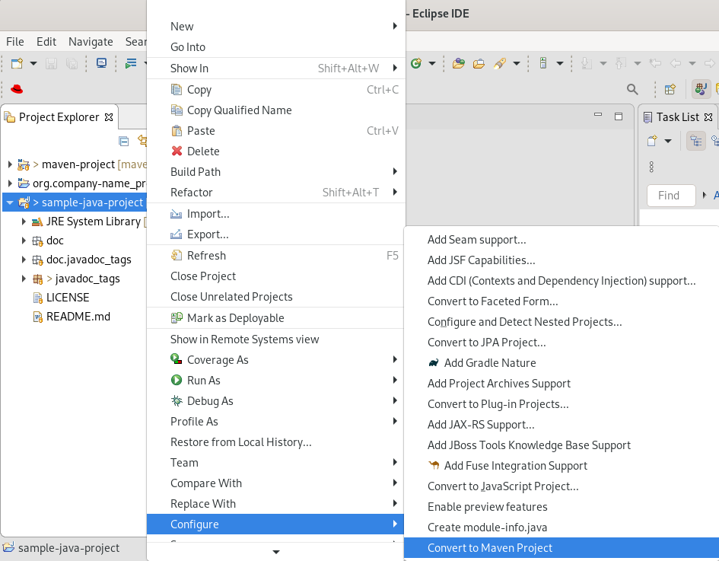Click the New Java Class icon

click(416, 63)
